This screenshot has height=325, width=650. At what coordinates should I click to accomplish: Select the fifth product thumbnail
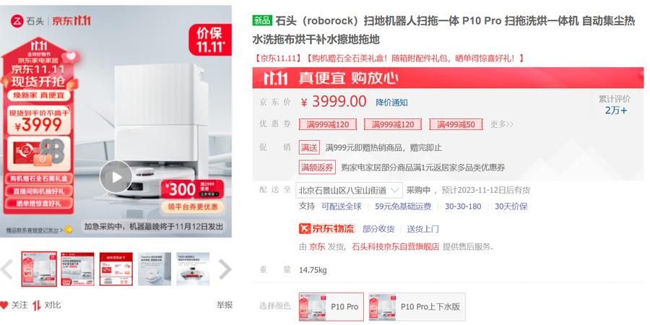click(x=193, y=269)
